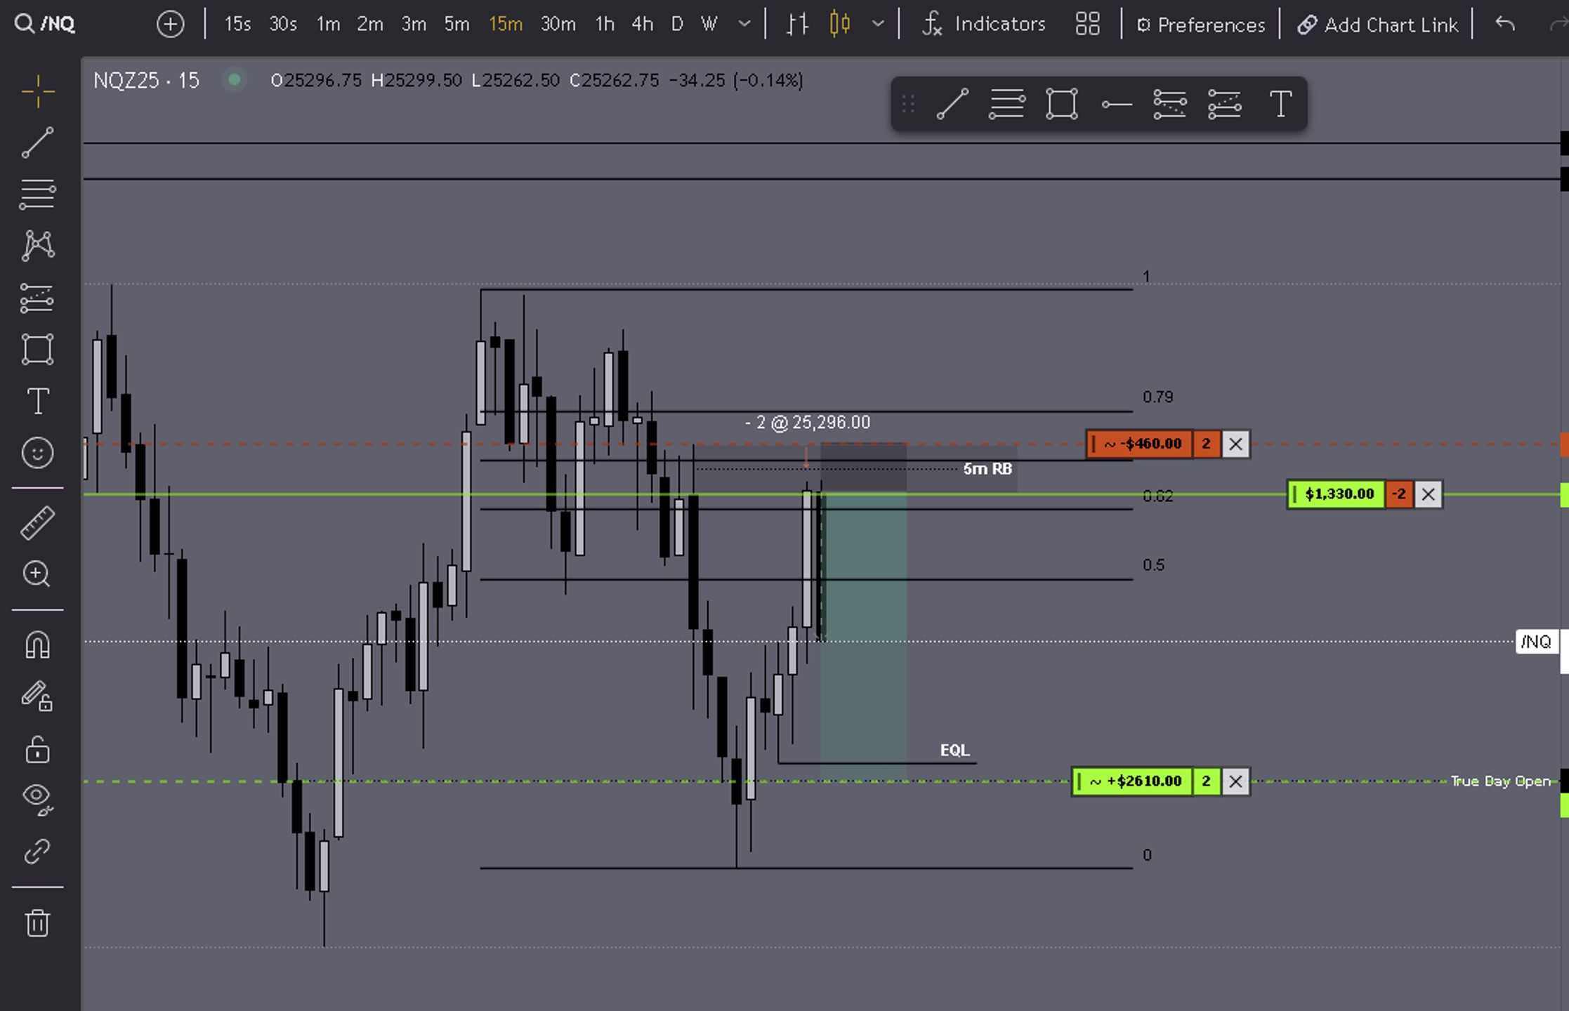Screen dimensions: 1569x1011
Task: Pick trend line in floating toolbar
Action: click(x=953, y=105)
